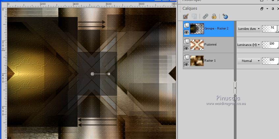Click the layer type icon of Raster 1
279x139 pixels.
[186, 57]
